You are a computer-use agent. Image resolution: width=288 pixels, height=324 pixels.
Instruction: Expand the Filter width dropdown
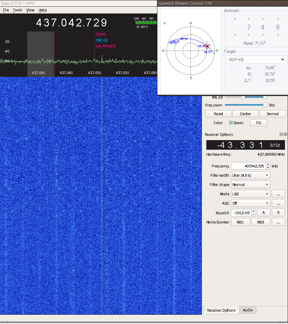250,175
